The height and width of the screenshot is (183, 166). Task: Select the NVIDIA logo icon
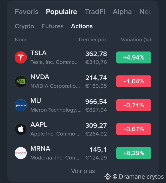(x=21, y=81)
